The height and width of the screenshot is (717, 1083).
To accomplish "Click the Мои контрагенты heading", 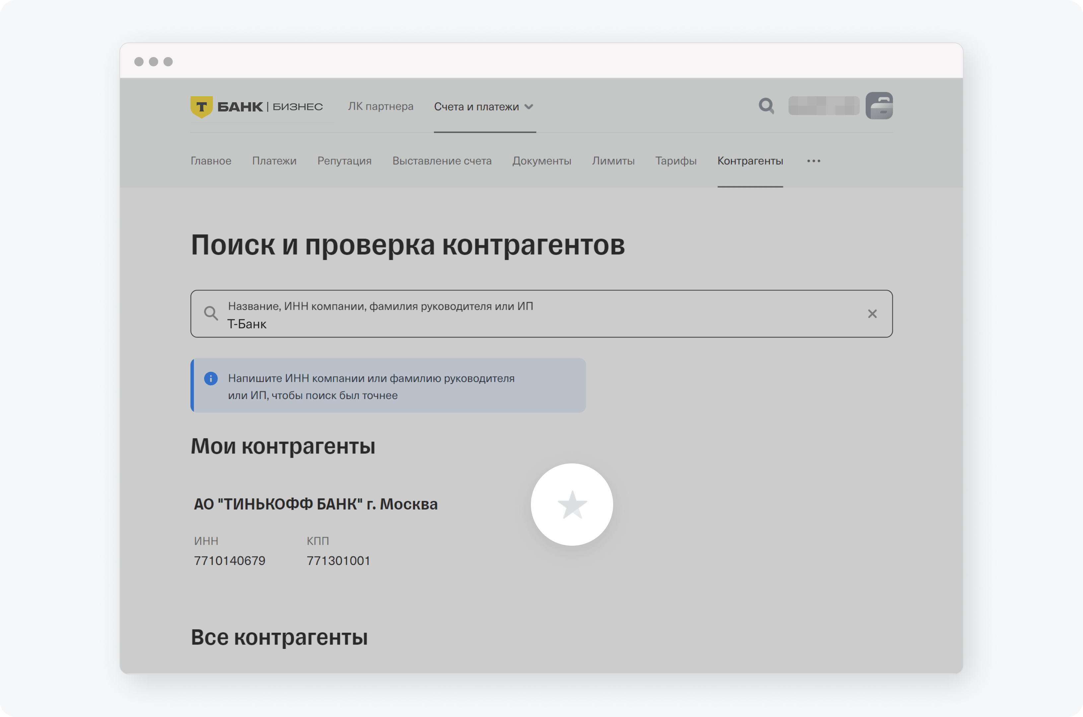I will 283,446.
